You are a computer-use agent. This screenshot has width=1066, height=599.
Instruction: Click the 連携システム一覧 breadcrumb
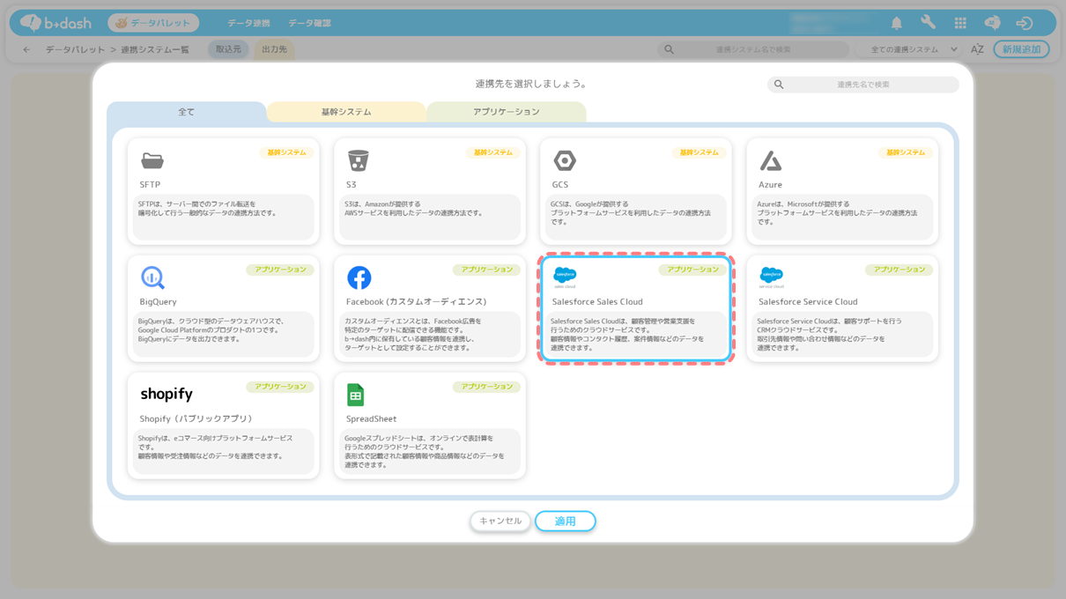coord(155,49)
